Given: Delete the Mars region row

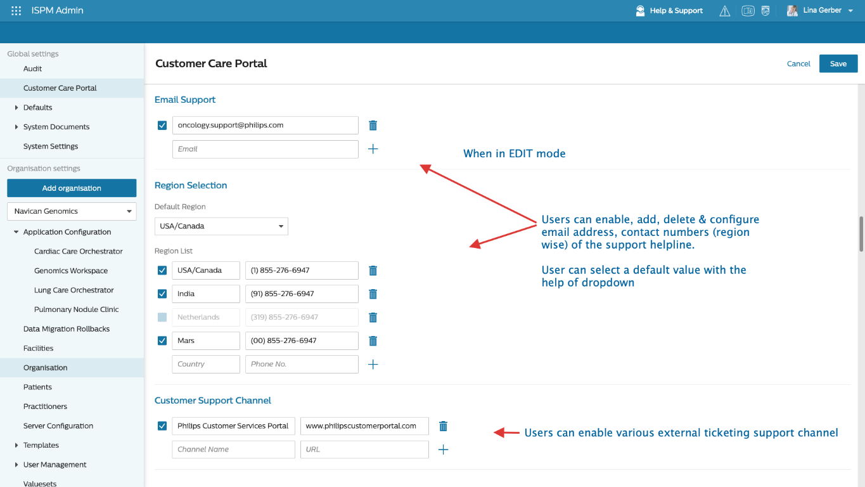Looking at the screenshot, I should [x=373, y=341].
